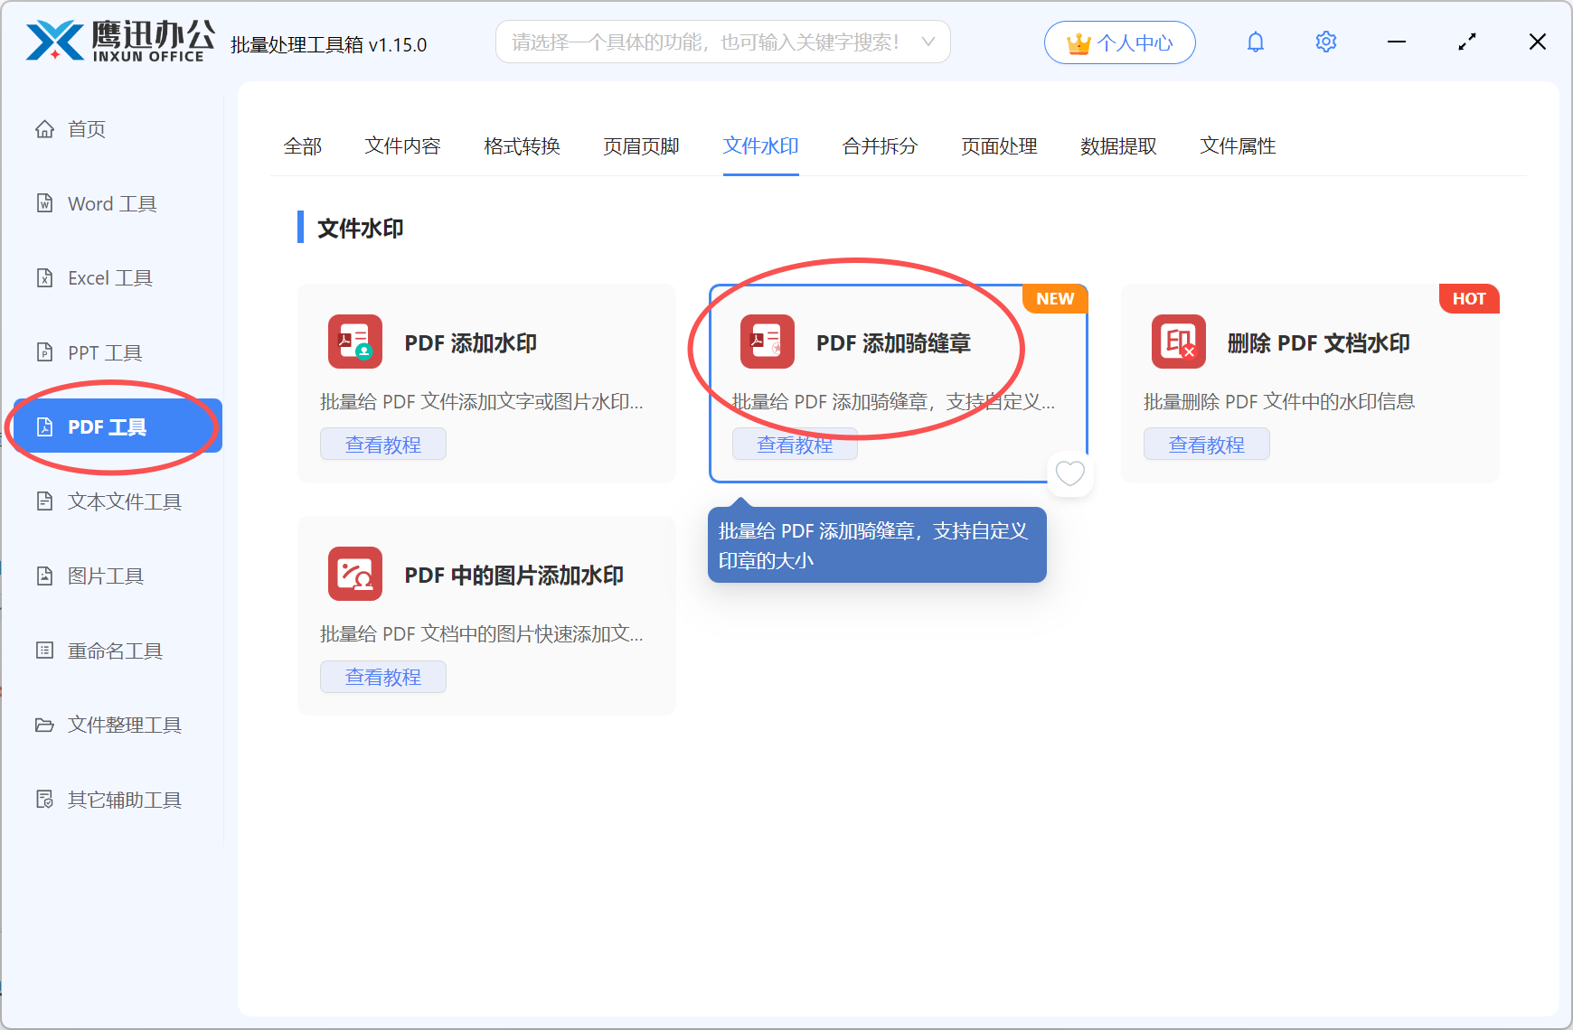The image size is (1573, 1030).
Task: Open the settings gear
Action: pyautogui.click(x=1325, y=42)
